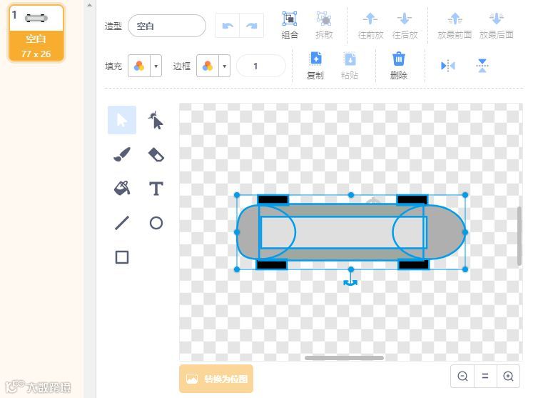Group the selected shapes with 组合
The image size is (538, 398).
pos(290,25)
